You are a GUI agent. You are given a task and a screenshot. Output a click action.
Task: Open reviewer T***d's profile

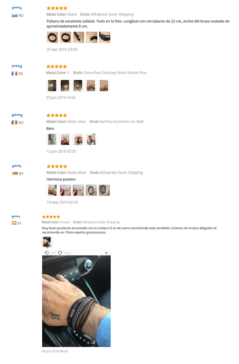17,66
